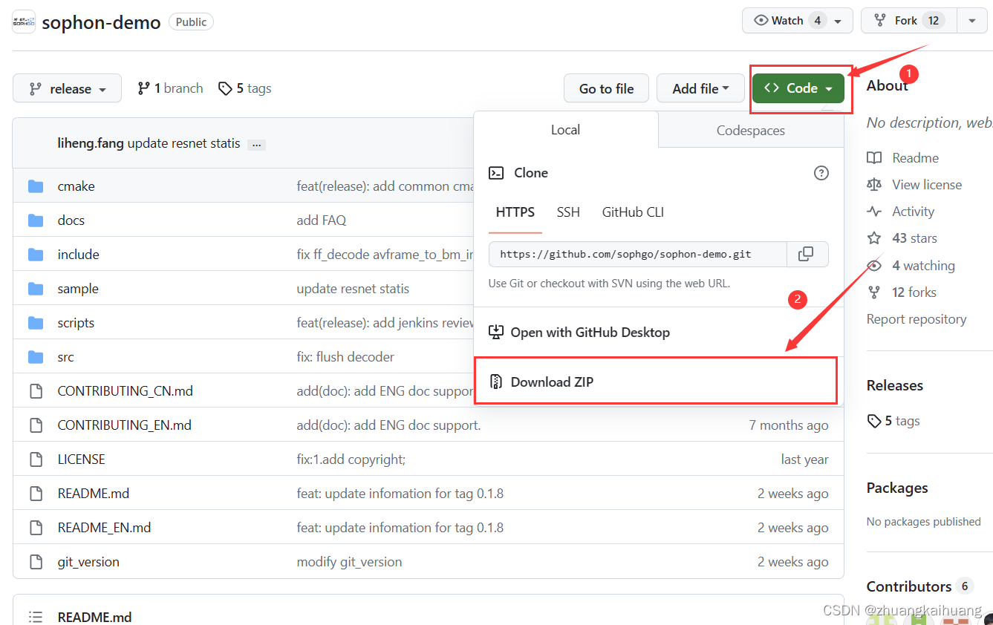Click the eye icon beside 4 watching
993x625 pixels.
coord(874,266)
